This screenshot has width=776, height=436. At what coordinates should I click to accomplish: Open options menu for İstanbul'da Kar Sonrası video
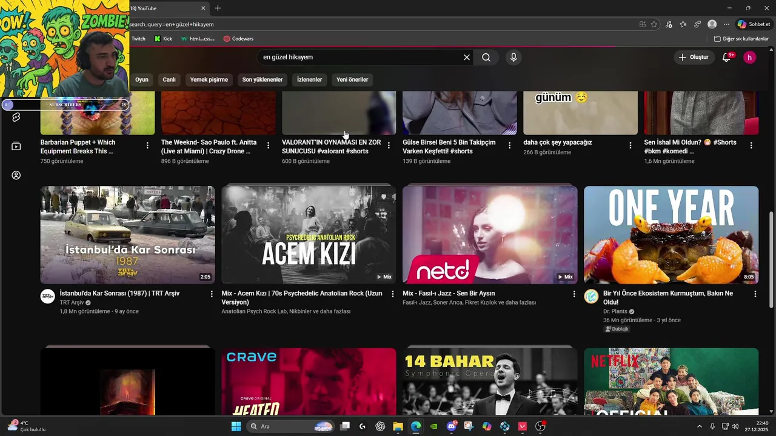pyautogui.click(x=212, y=294)
